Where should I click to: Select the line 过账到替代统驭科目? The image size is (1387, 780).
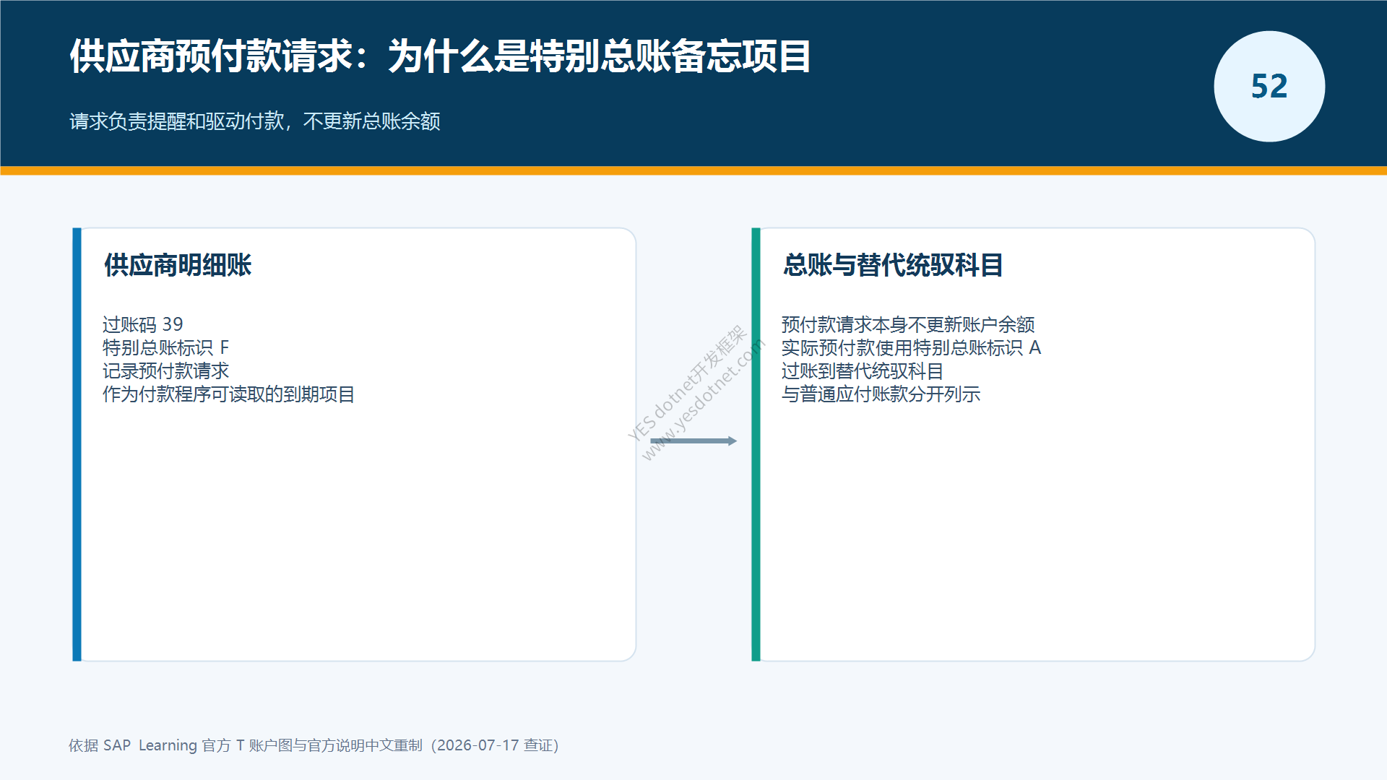863,370
